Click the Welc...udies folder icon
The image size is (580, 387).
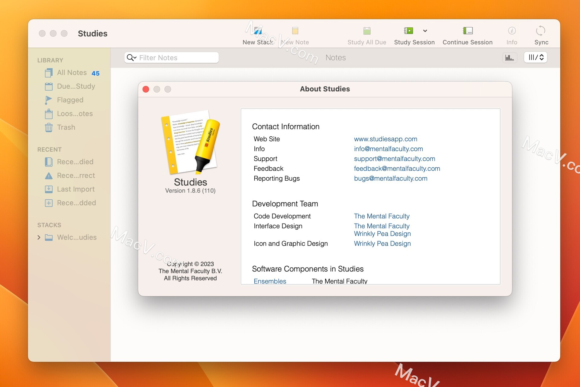pos(49,238)
